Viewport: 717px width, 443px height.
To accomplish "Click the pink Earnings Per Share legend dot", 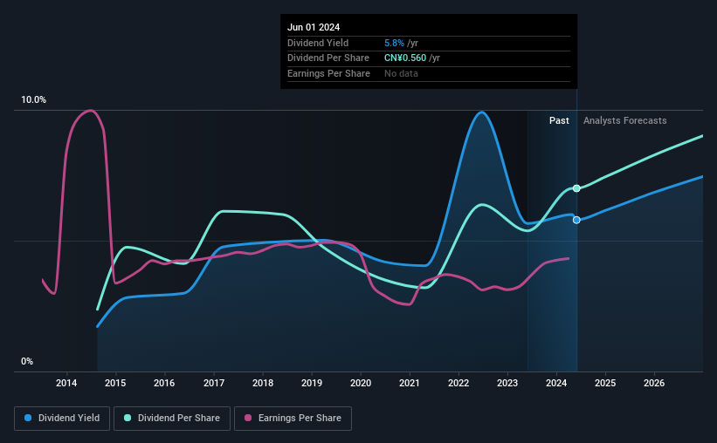I will (x=248, y=418).
